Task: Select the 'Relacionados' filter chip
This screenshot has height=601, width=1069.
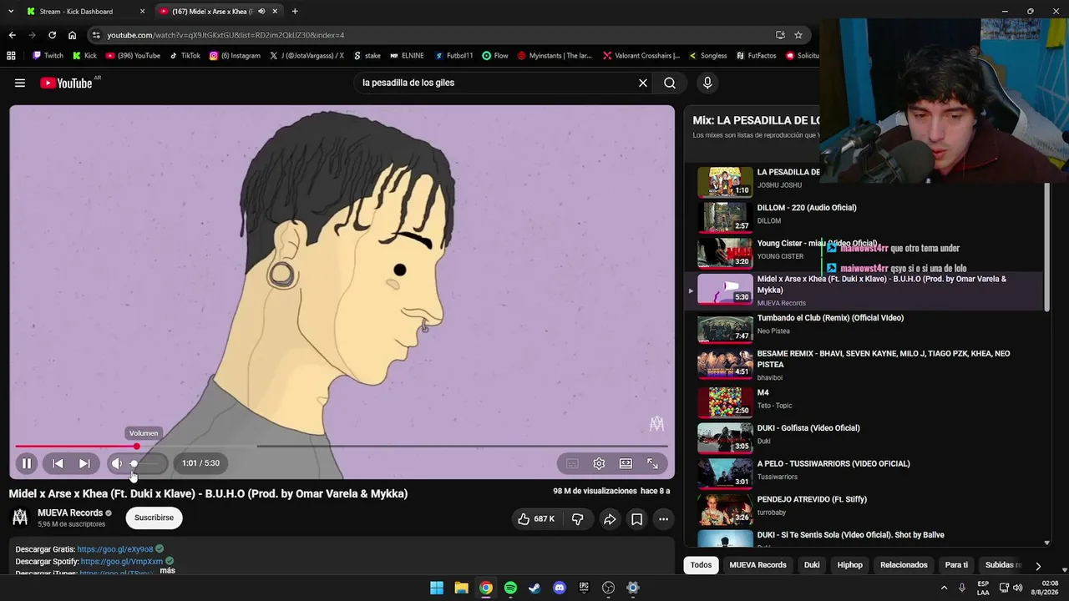Action: [x=904, y=565]
